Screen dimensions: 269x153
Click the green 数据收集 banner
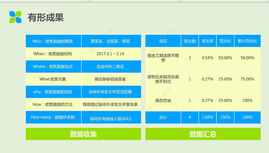[x=83, y=134]
